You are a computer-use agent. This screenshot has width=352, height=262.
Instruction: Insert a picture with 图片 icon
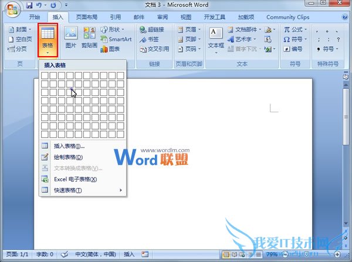[x=71, y=37]
